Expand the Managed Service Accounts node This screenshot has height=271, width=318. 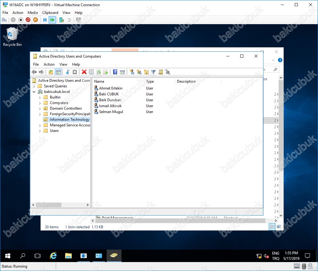pyautogui.click(x=40, y=125)
